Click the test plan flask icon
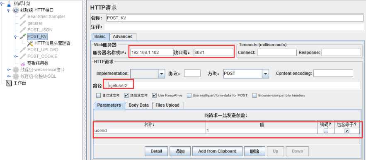This screenshot has width=366, height=160. click(9, 3)
